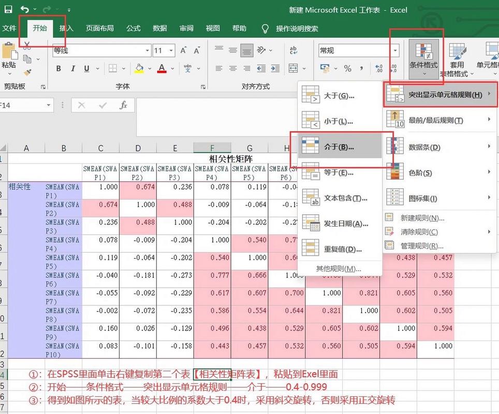Select 介于(B) rule
Image resolution: width=499 pixels, height=414 pixels.
[340, 146]
